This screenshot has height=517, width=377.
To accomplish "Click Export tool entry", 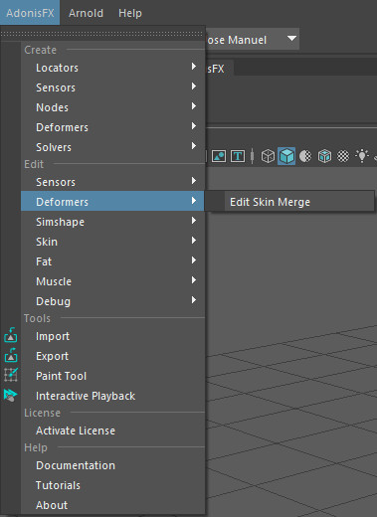I will click(x=112, y=356).
